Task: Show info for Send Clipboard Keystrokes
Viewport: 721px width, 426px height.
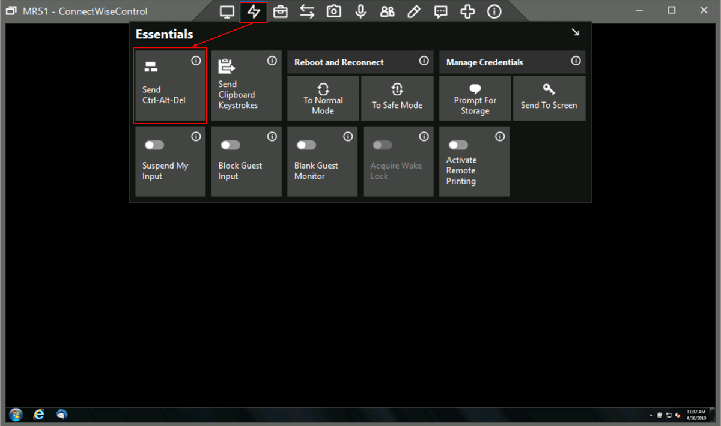Action: coord(272,61)
